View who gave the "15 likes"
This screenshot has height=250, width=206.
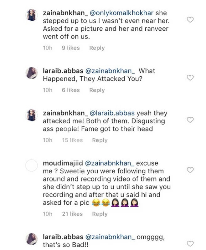[72, 140]
